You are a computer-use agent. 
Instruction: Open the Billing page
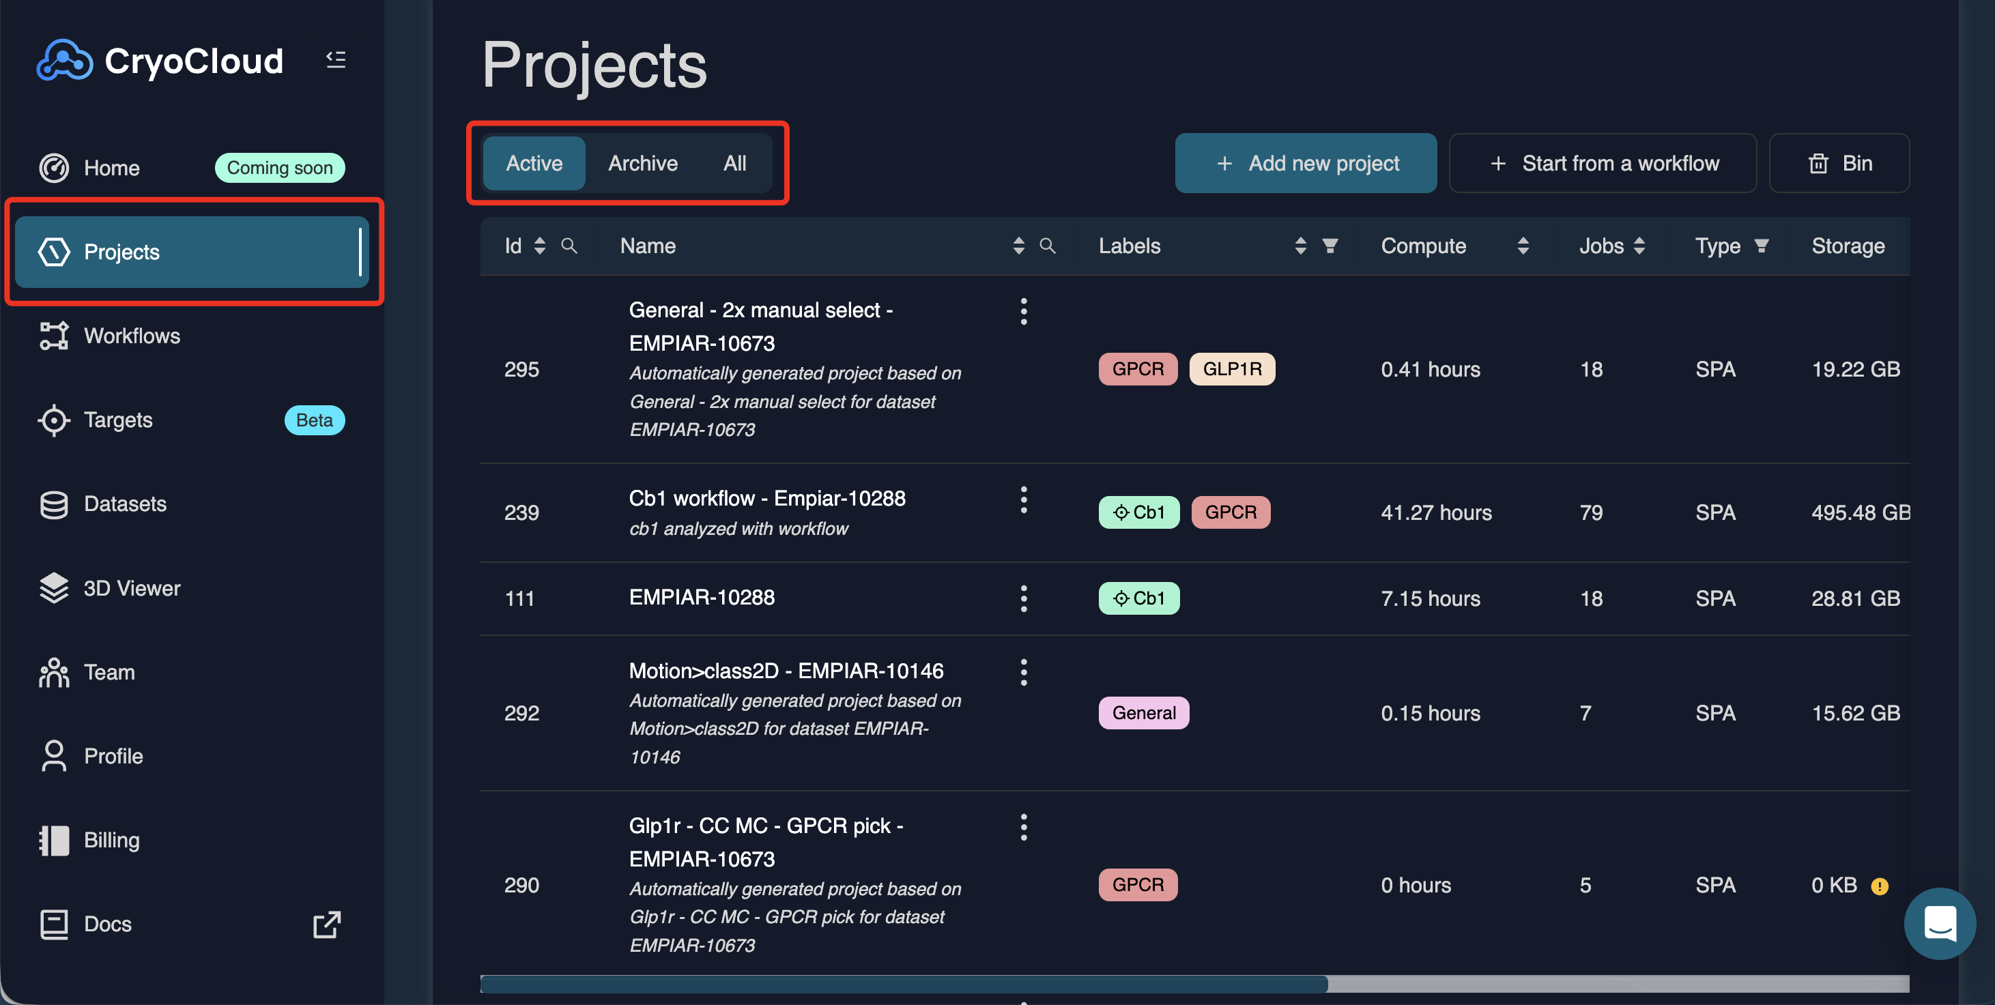(x=111, y=840)
